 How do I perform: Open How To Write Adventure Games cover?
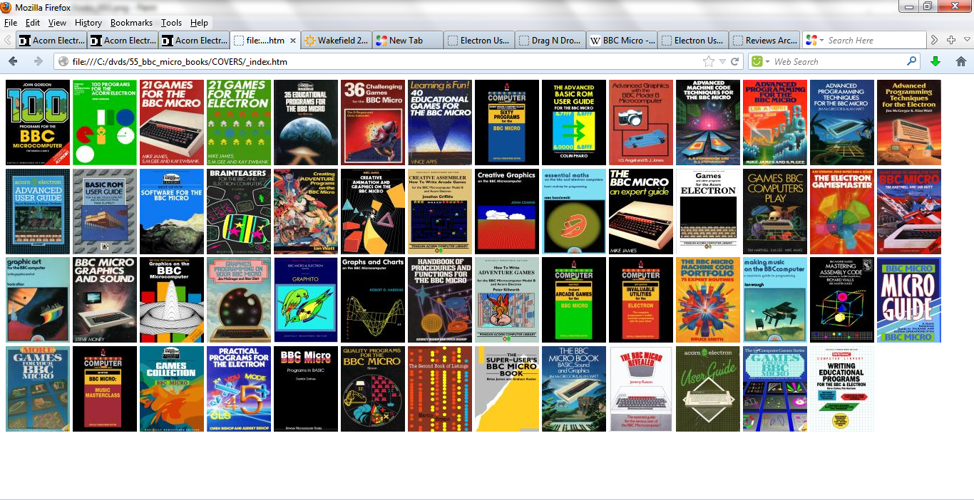(507, 300)
